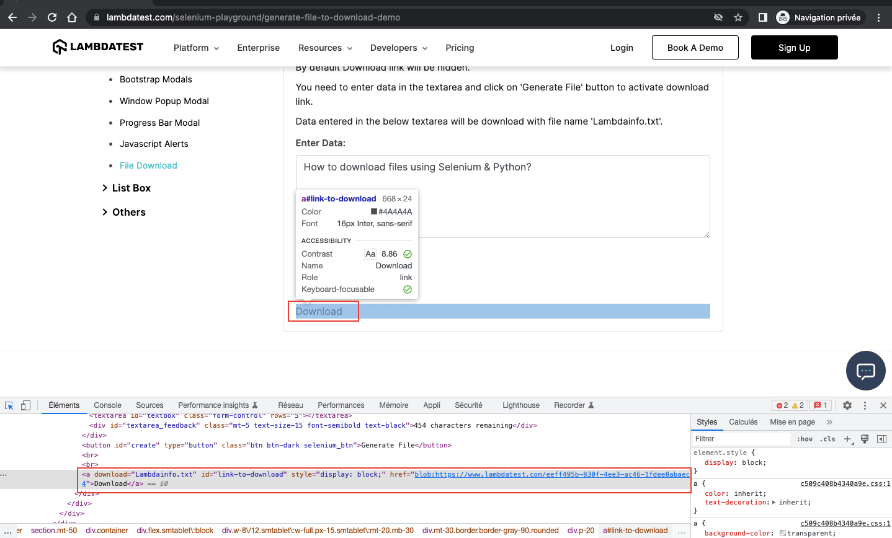
Task: Switch to the Console tab
Action: (x=107, y=405)
